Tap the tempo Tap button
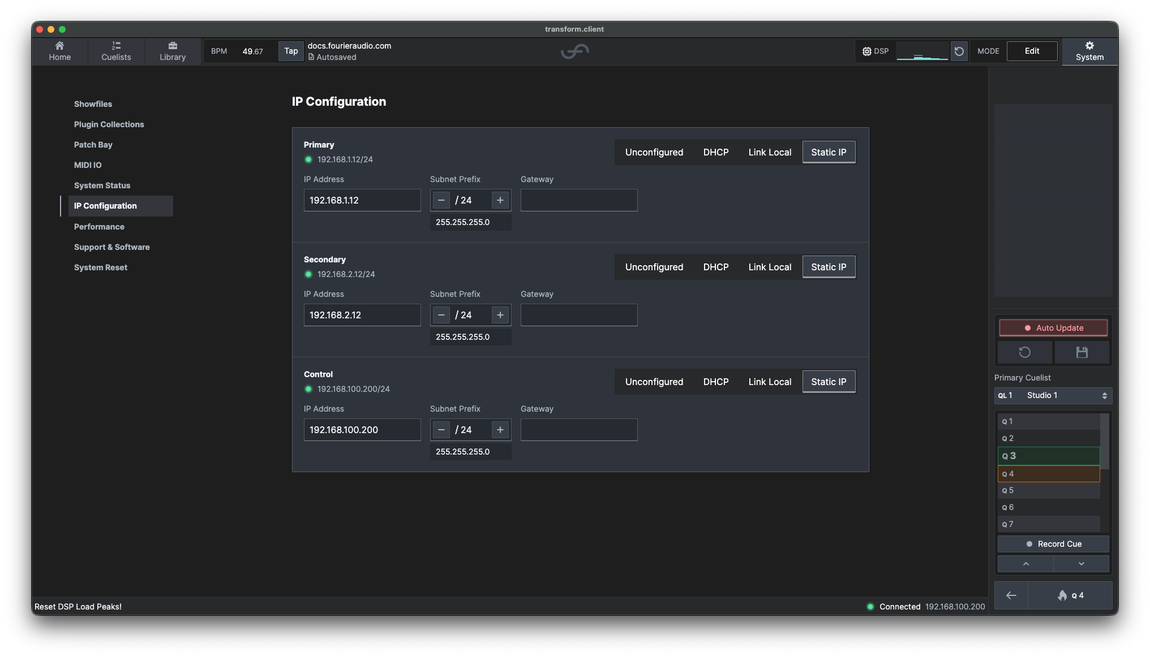The width and height of the screenshot is (1150, 657). [x=291, y=51]
